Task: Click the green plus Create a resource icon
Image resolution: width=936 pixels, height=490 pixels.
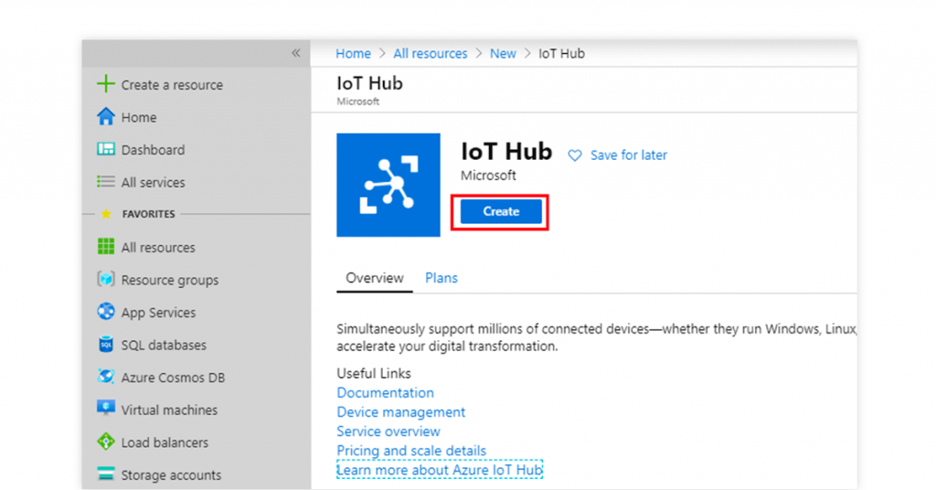Action: 106,85
